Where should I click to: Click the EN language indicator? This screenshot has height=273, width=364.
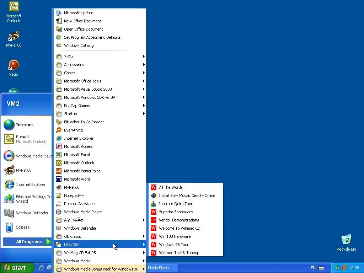click(x=313, y=268)
